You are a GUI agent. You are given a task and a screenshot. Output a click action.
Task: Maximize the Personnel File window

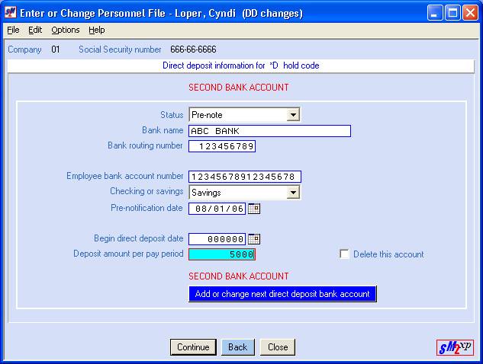[452, 13]
